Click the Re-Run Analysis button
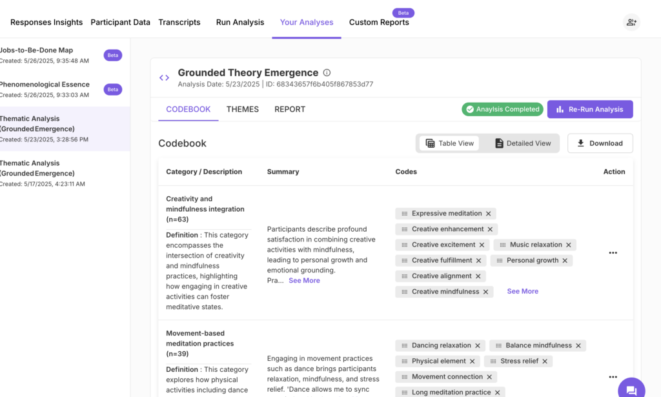Image resolution: width=661 pixels, height=397 pixels. point(589,109)
